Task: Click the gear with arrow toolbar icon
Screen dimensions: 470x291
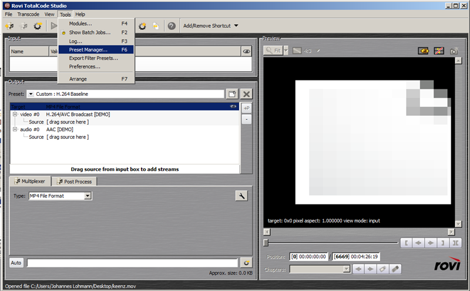Action: click(x=38, y=26)
